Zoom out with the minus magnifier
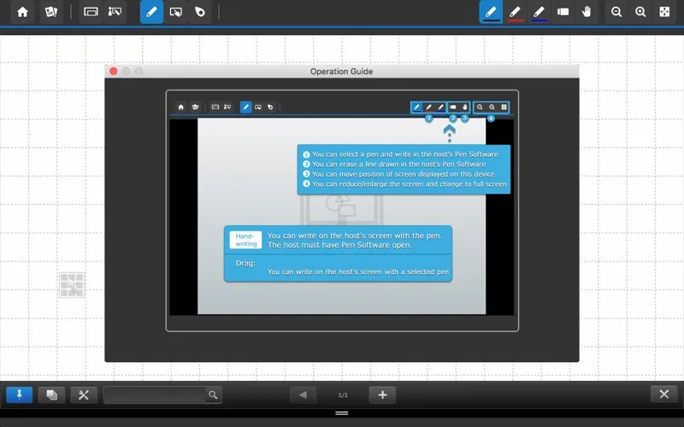 click(616, 12)
